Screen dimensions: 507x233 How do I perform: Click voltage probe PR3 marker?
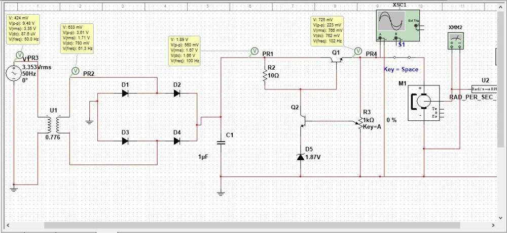tap(20, 55)
